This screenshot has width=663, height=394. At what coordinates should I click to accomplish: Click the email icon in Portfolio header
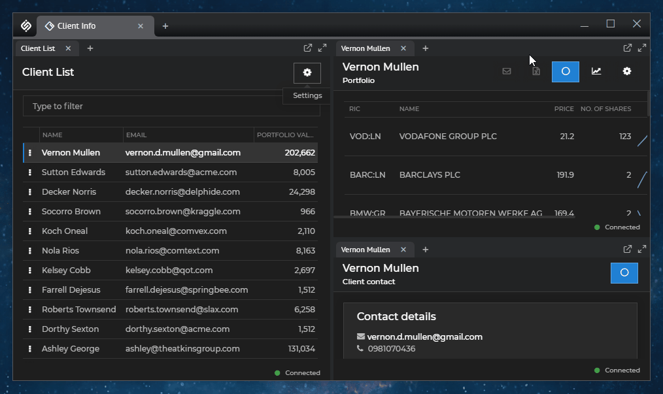(x=506, y=71)
